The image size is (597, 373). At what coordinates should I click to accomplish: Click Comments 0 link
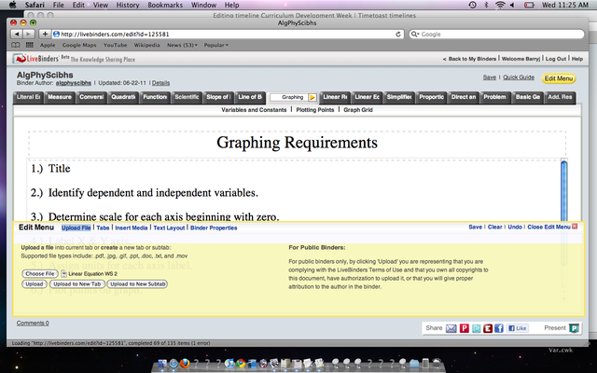33,324
